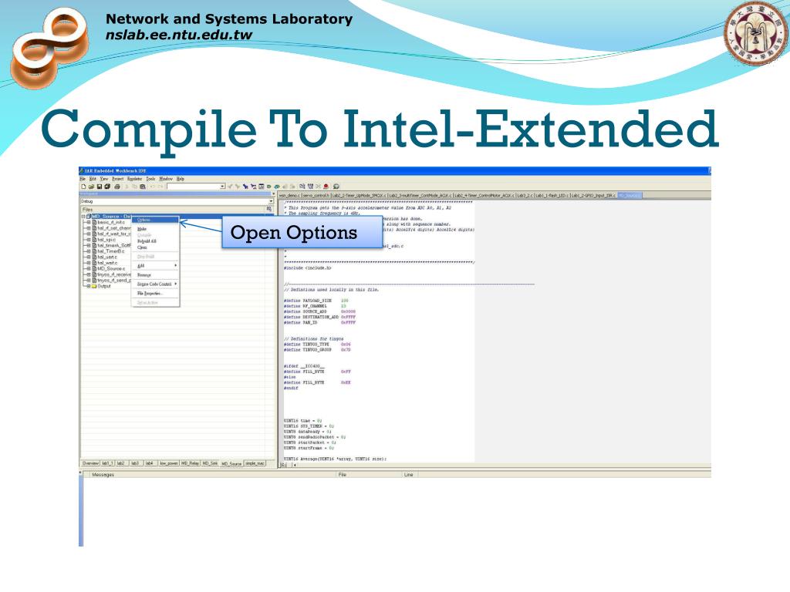
Task: Open the View menu
Action: coord(104,179)
